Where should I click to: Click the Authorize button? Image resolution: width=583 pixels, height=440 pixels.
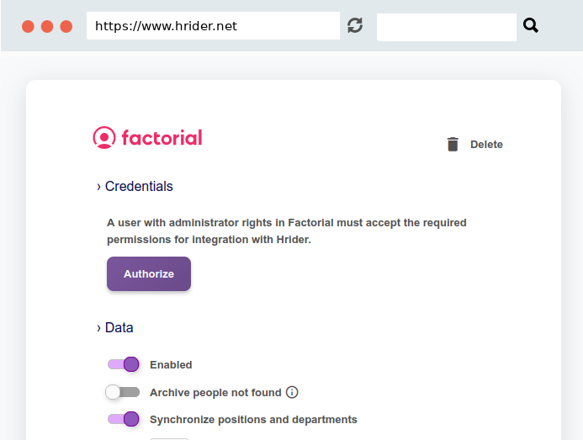pyautogui.click(x=149, y=273)
